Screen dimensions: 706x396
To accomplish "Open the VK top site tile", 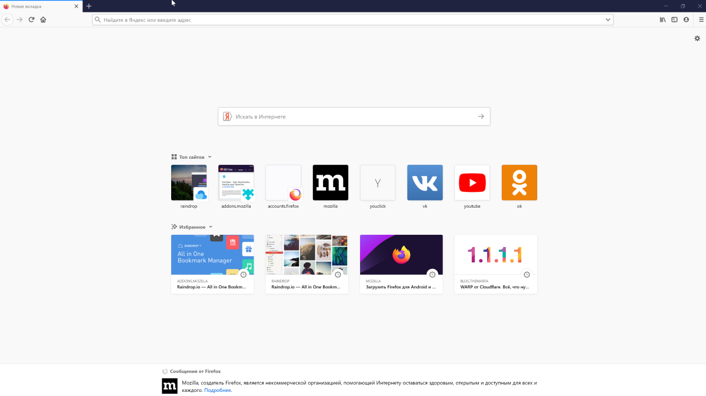I will (425, 182).
